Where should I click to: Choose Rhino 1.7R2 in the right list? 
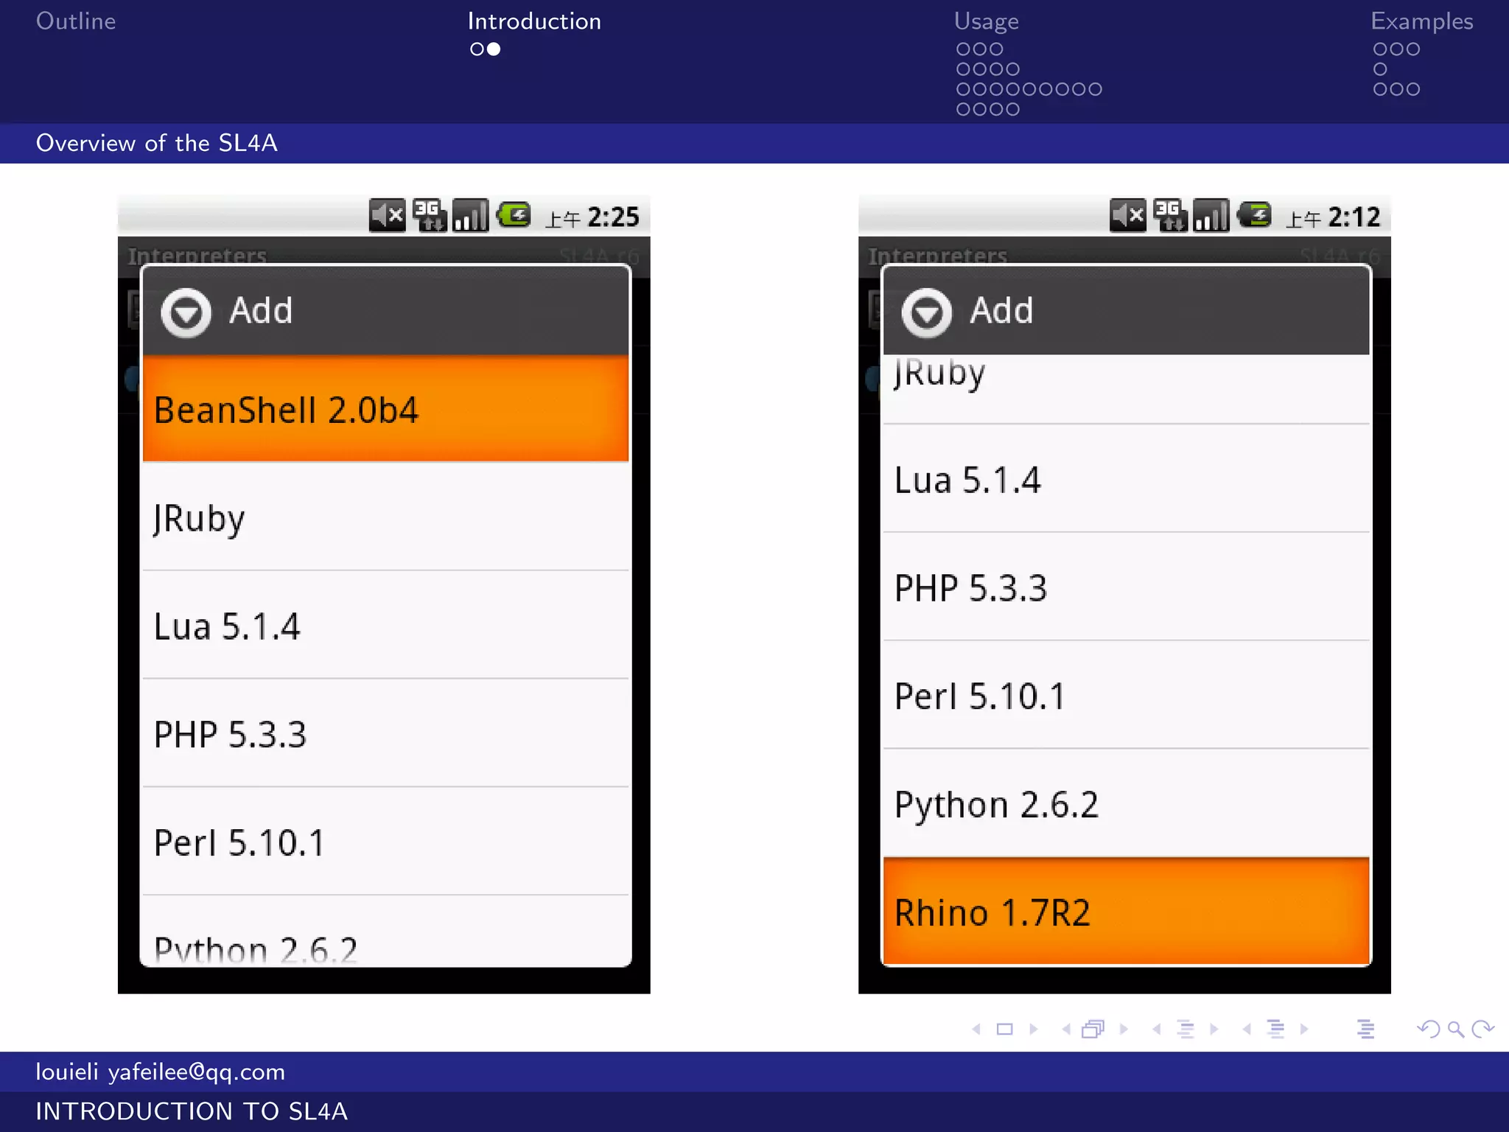click(x=1126, y=912)
